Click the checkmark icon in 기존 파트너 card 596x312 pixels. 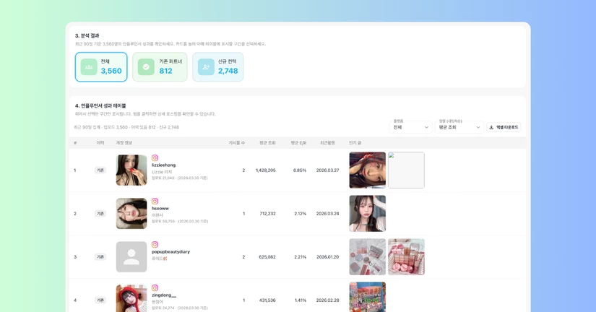pyautogui.click(x=146, y=67)
